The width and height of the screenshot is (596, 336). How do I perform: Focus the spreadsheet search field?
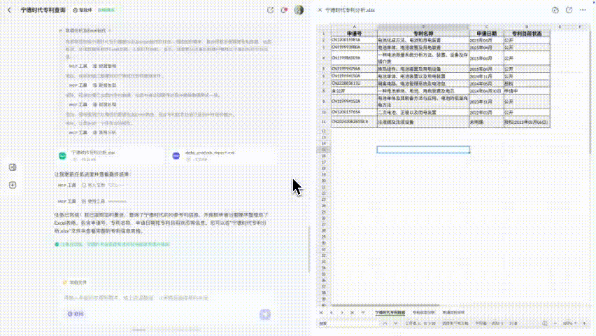[348, 323]
